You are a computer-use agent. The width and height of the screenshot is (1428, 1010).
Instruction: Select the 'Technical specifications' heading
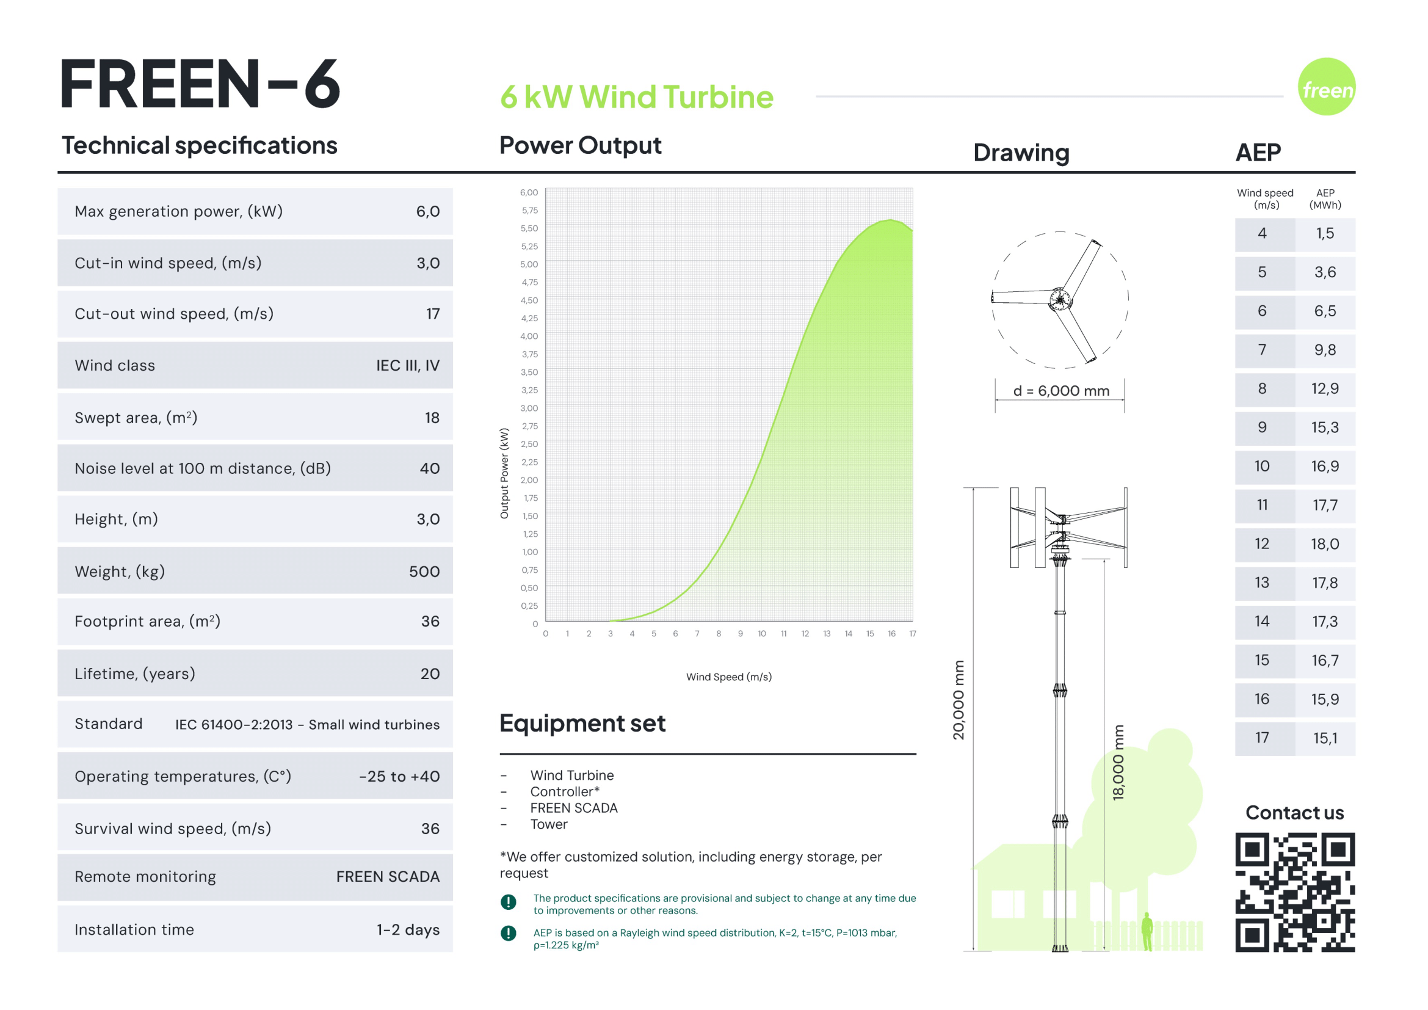click(x=200, y=145)
